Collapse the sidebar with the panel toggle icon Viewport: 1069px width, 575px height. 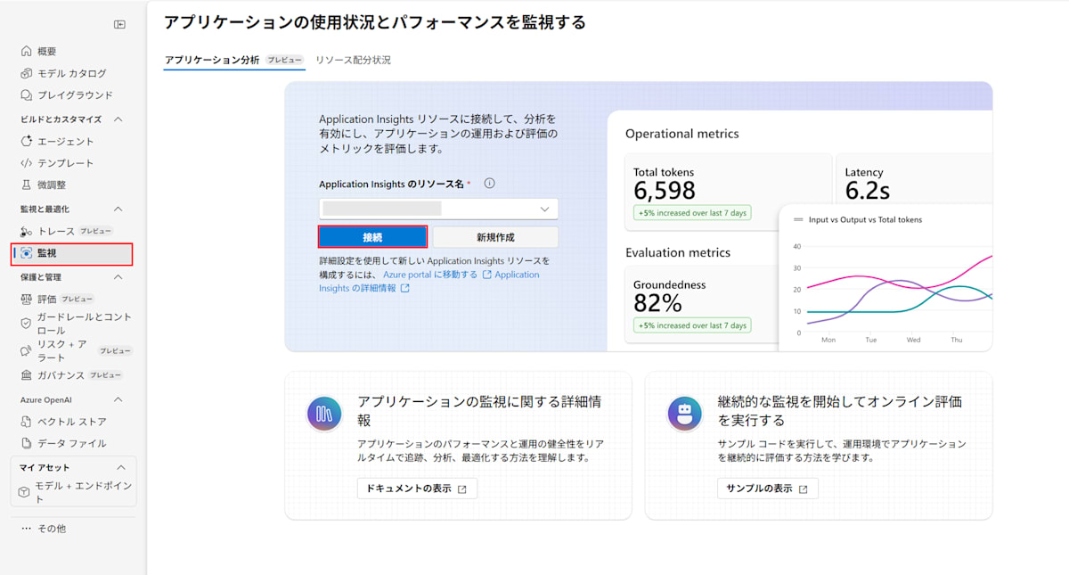(119, 24)
